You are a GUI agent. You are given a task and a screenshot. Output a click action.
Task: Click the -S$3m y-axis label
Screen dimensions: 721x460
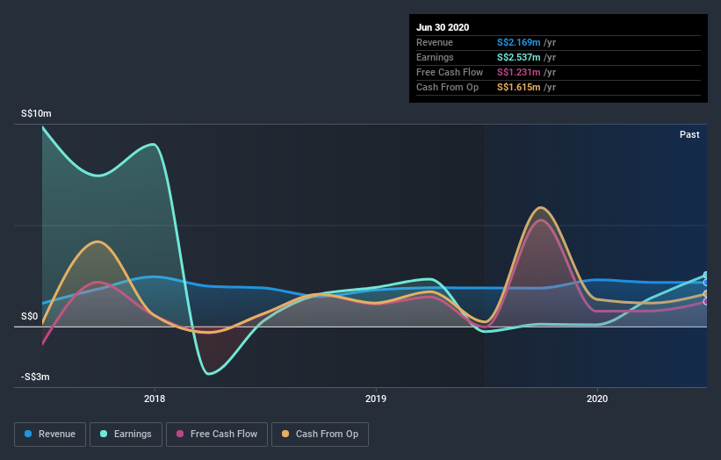coord(35,377)
